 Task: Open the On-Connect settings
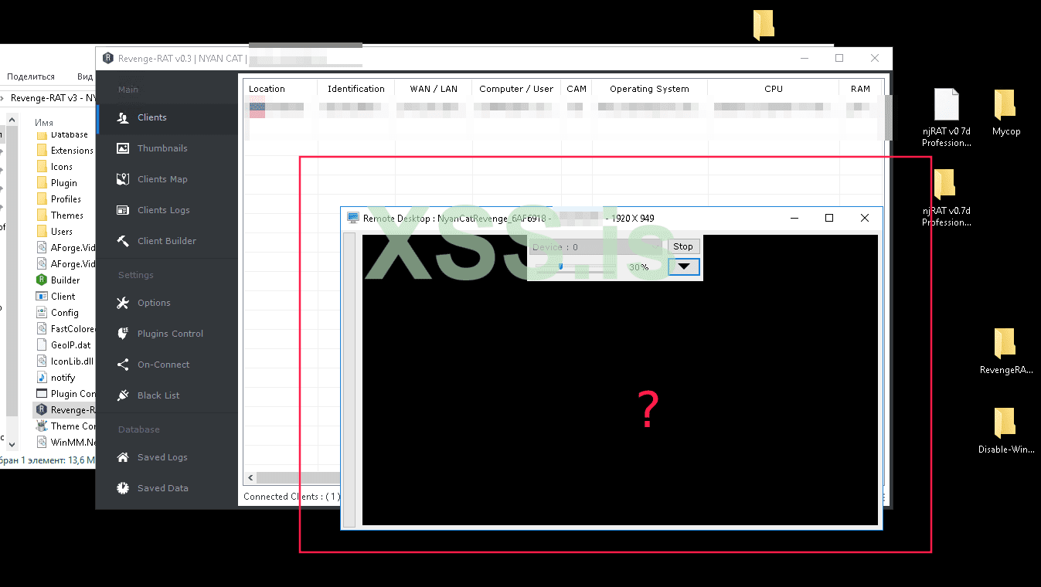tap(164, 364)
